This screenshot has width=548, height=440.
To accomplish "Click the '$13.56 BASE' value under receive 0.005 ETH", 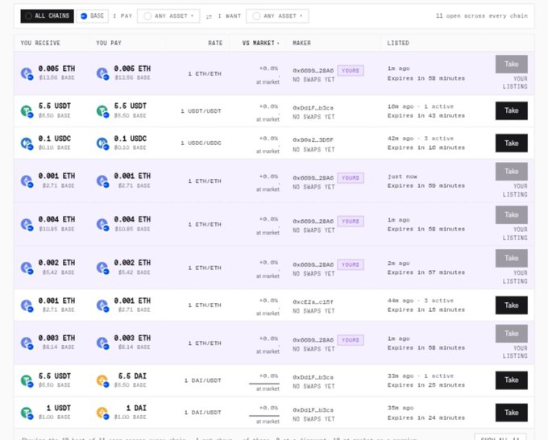I will (x=56, y=77).
